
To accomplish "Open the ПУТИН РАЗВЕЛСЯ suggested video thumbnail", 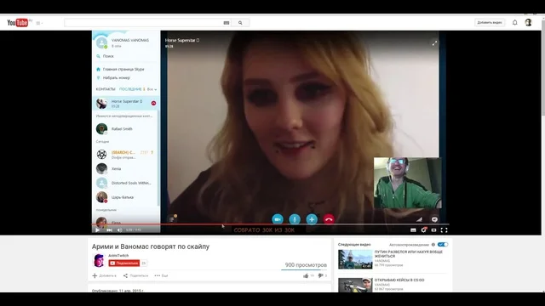I will pyautogui.click(x=355, y=259).
